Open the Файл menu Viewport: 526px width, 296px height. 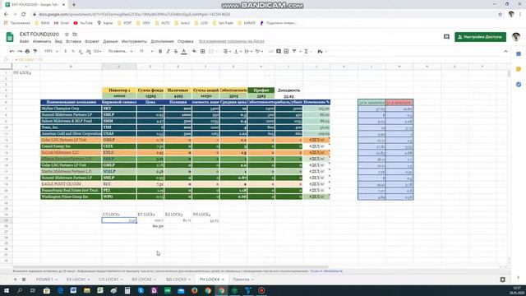(x=24, y=41)
